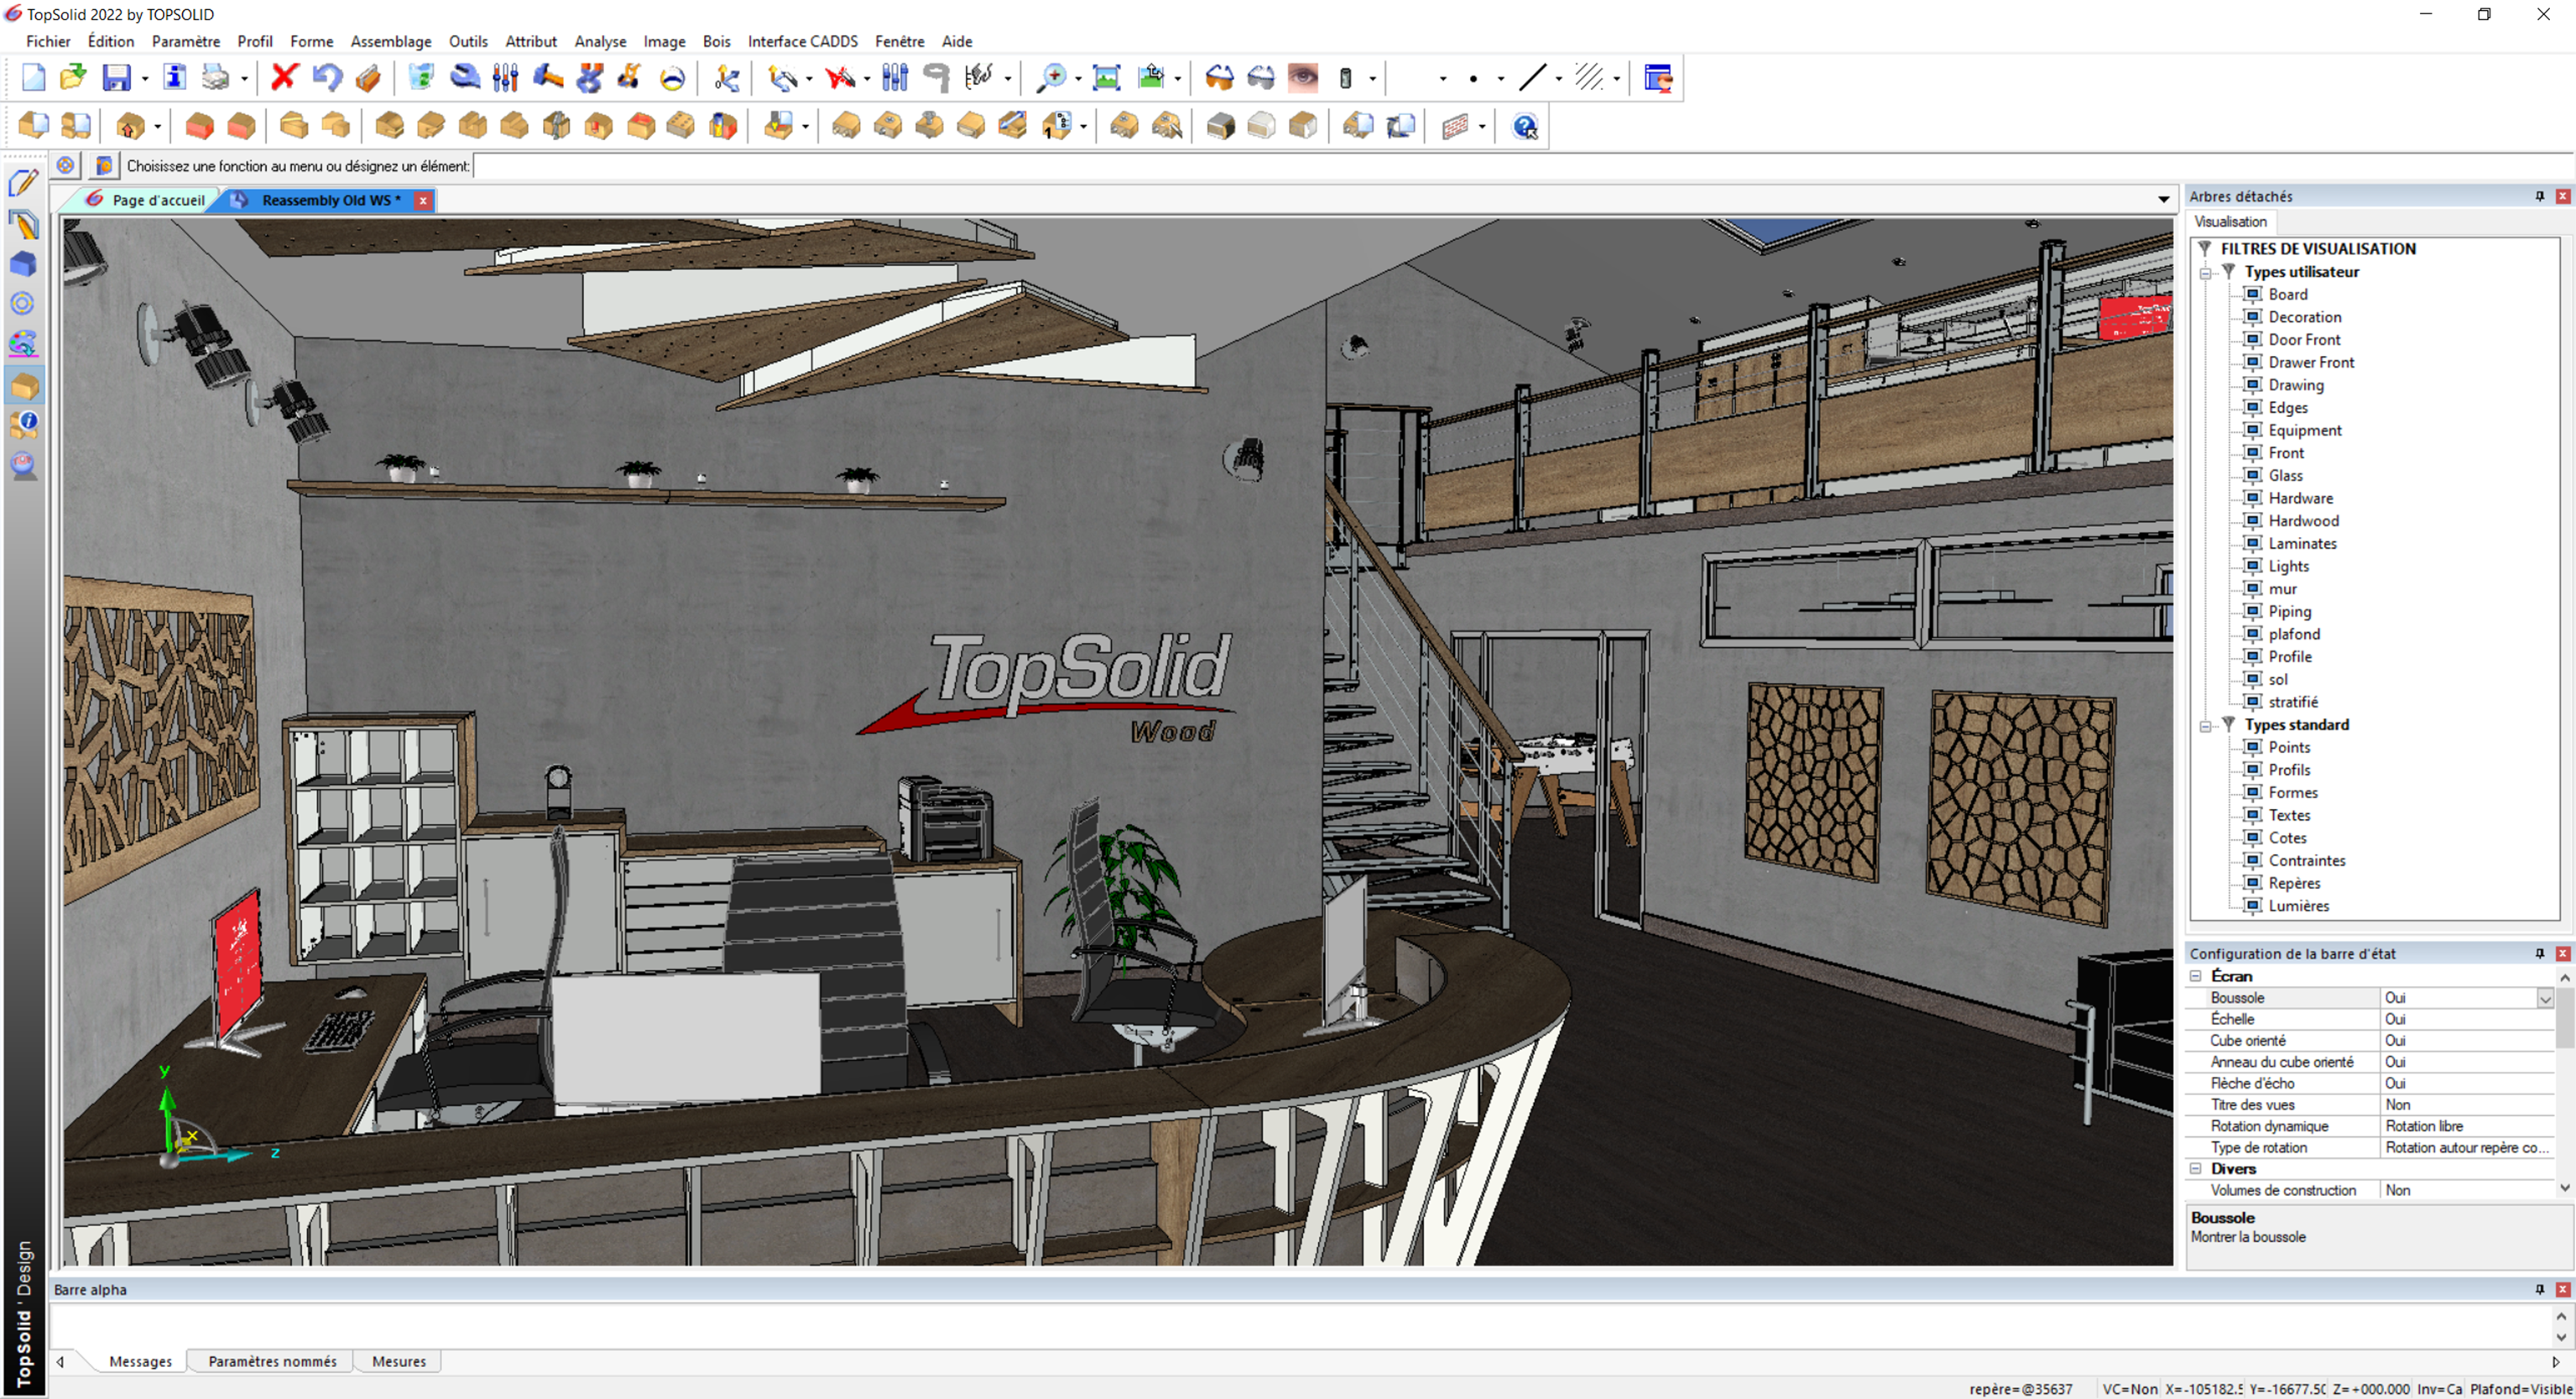Click the contextual help icon
The width and height of the screenshot is (2576, 1399).
click(1525, 127)
